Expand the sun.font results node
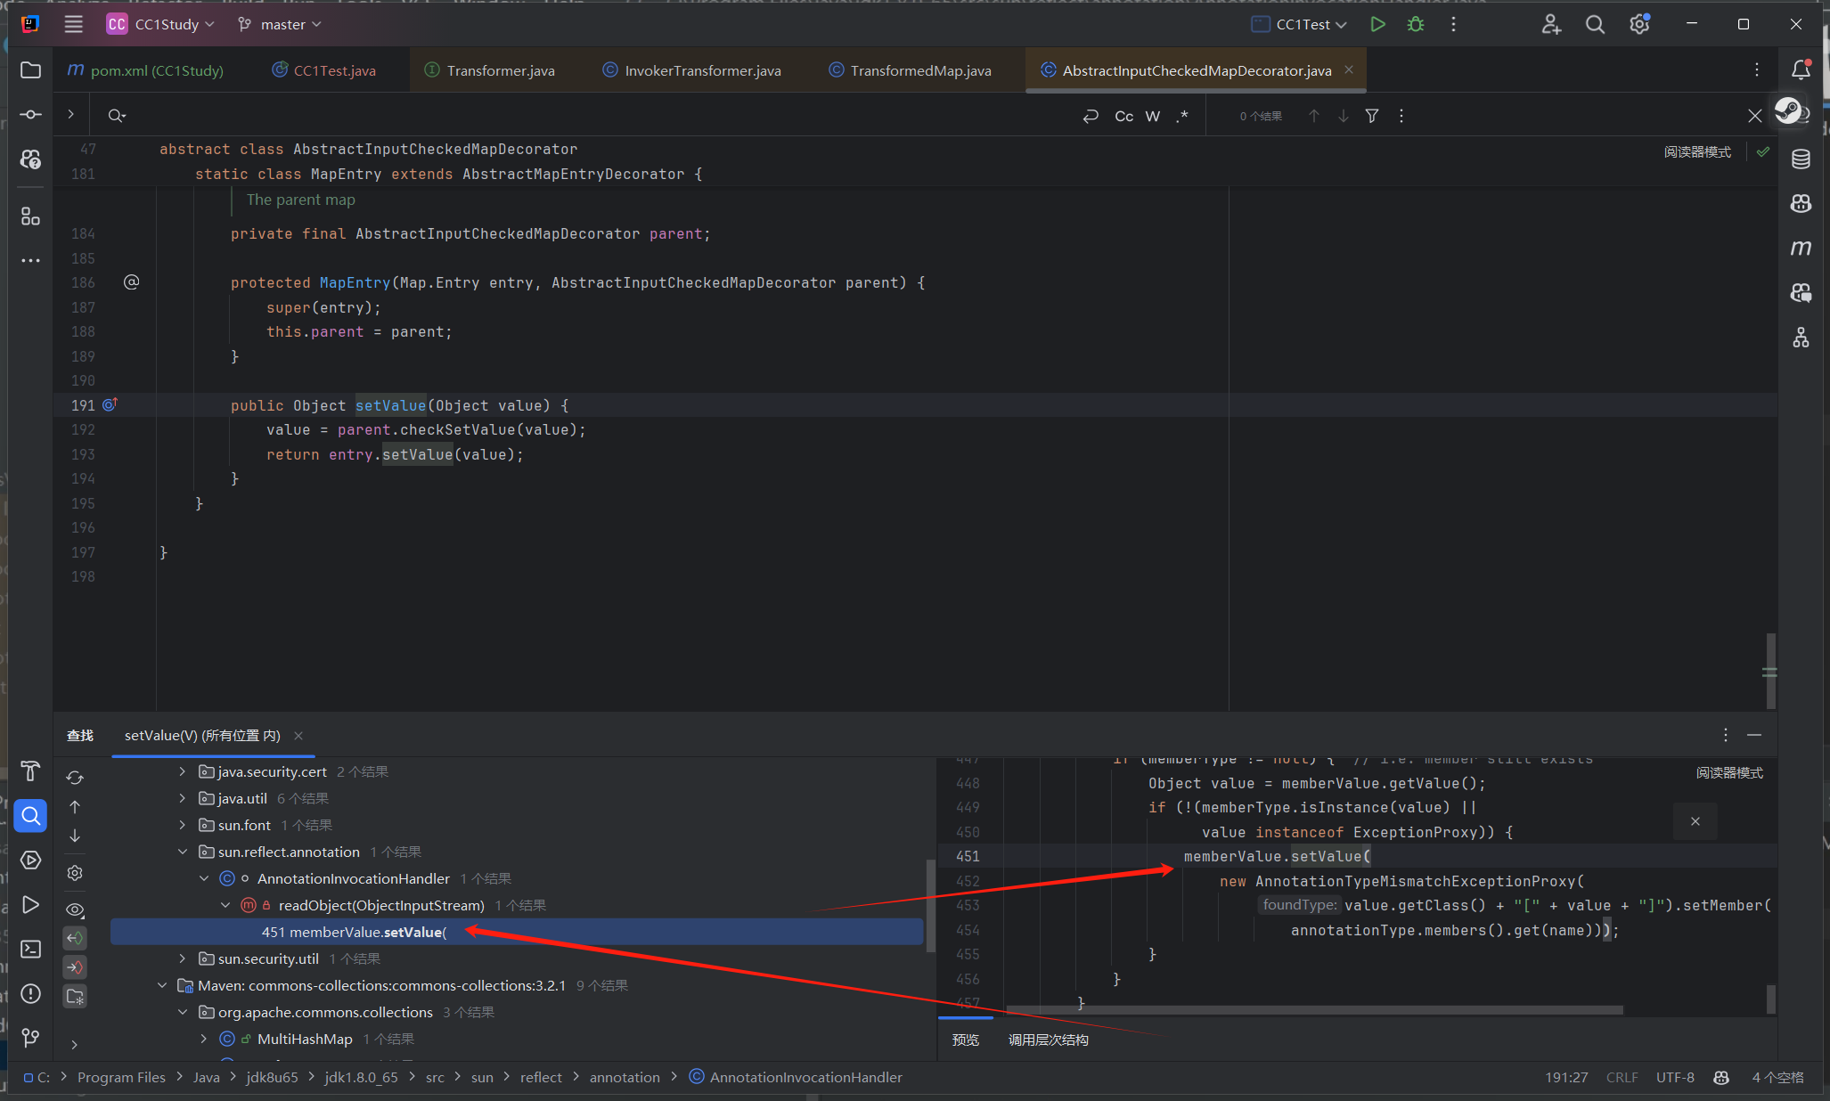 (x=182, y=825)
